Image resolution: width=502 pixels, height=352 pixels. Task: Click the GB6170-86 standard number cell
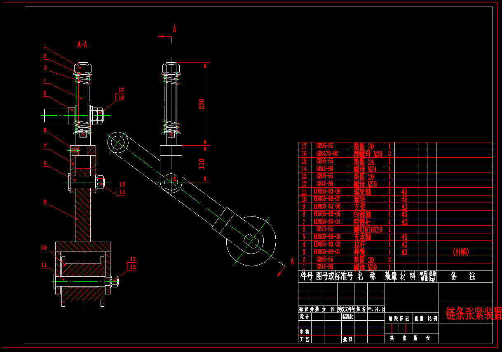327,154
